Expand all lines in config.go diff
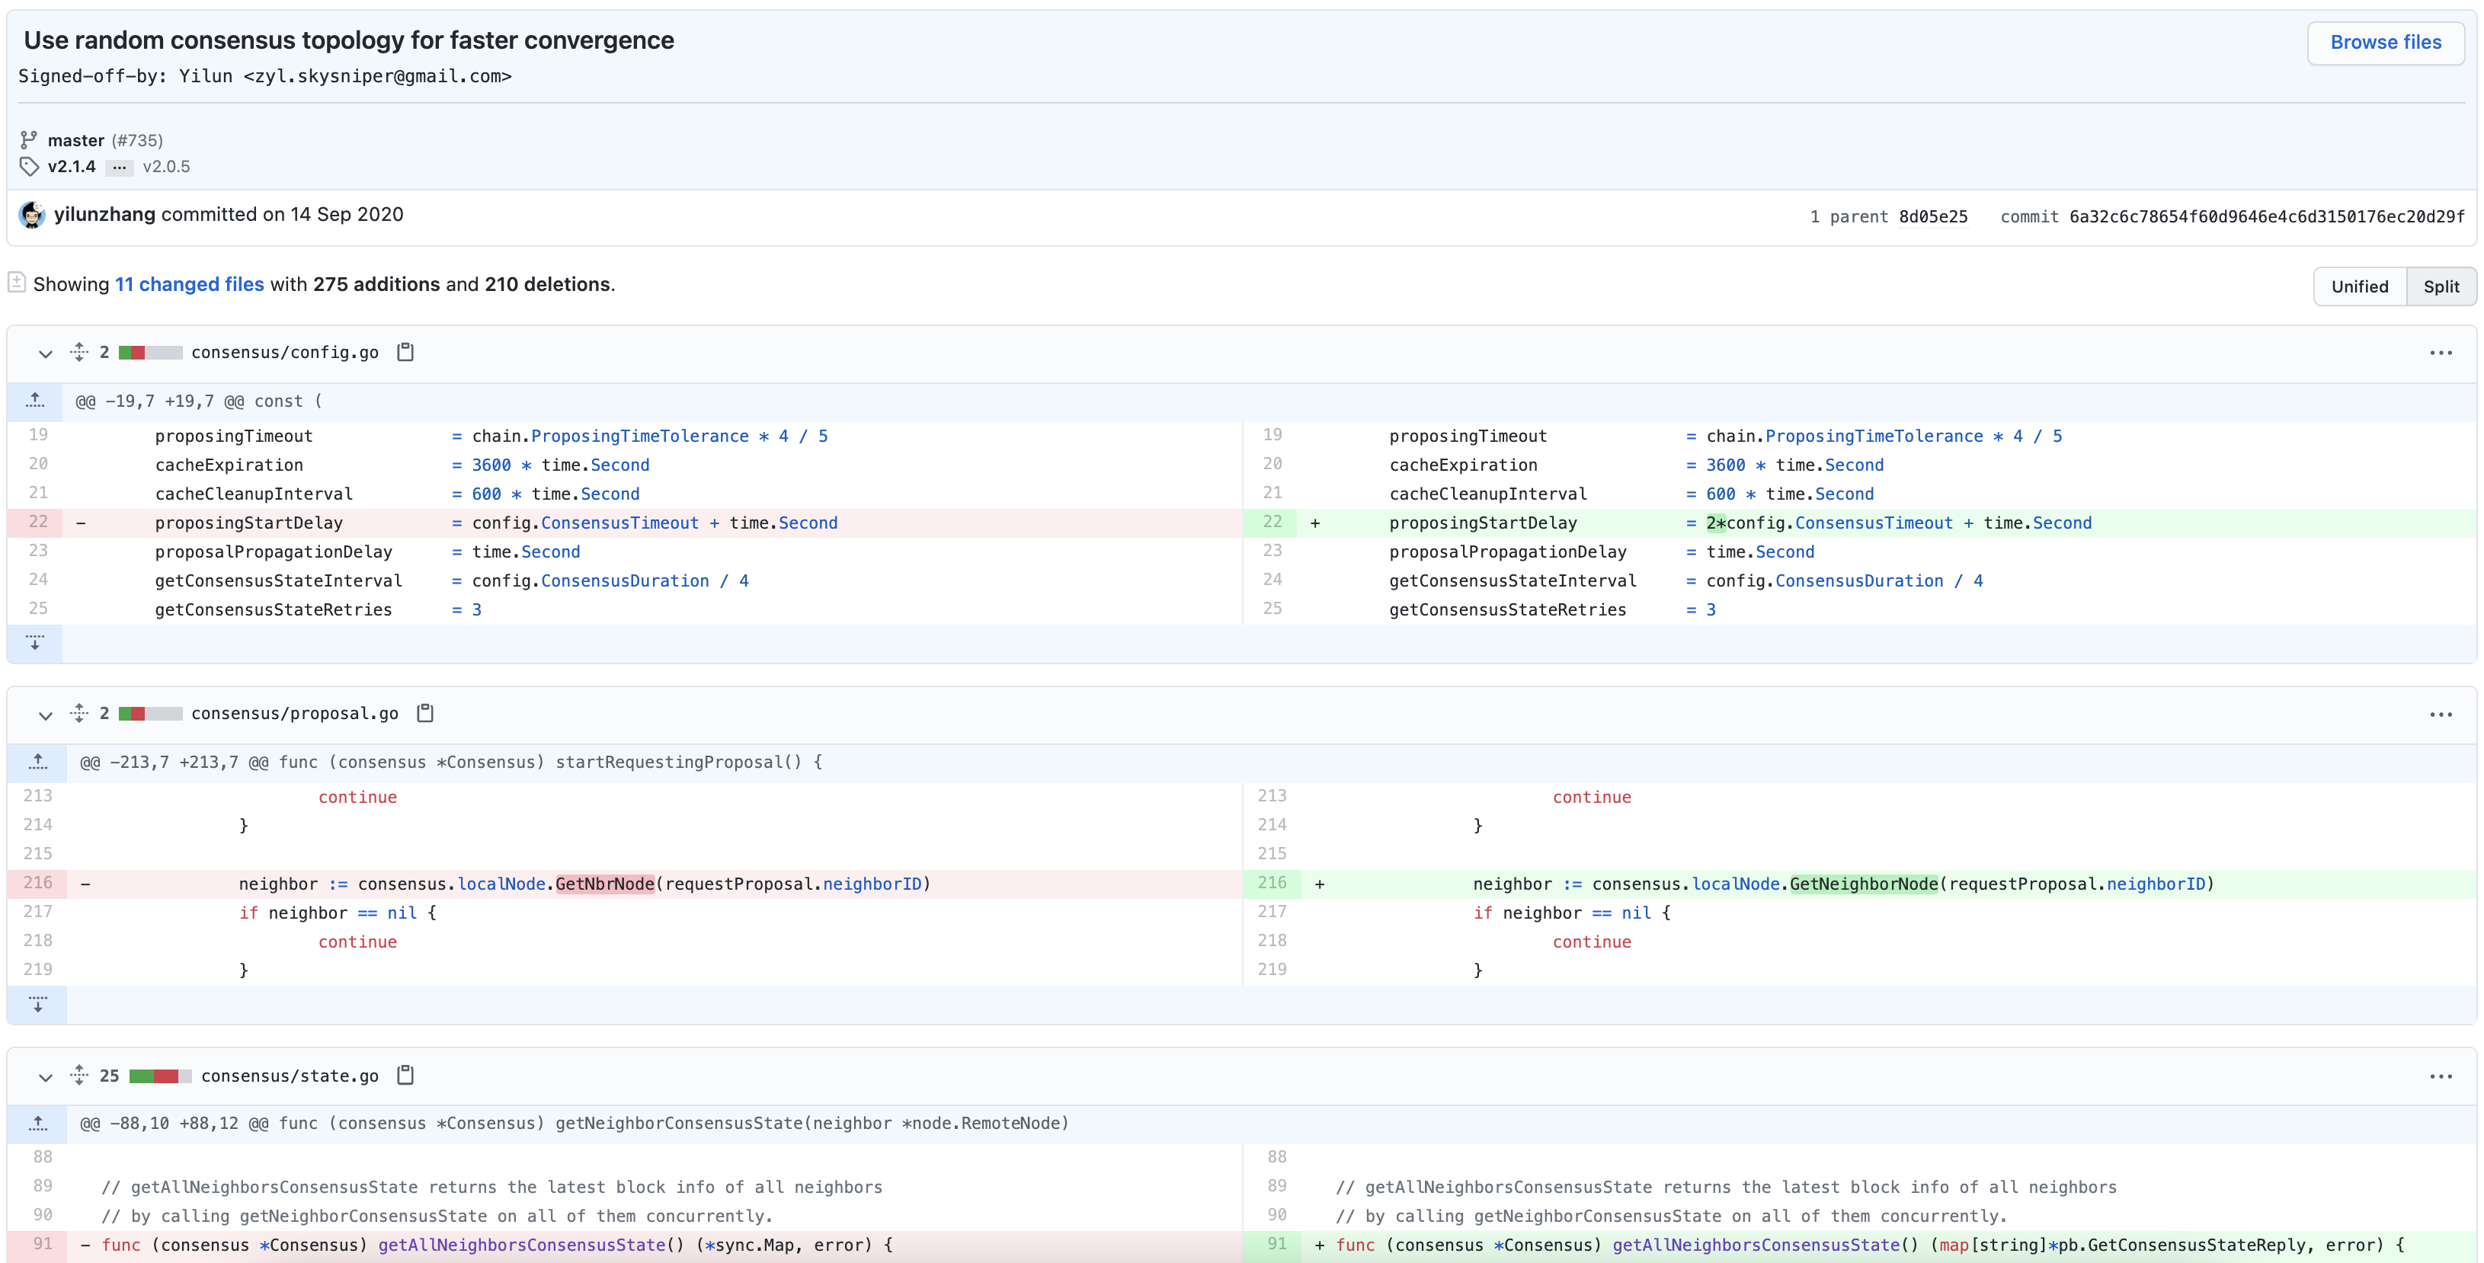This screenshot has height=1263, width=2484. tap(79, 352)
